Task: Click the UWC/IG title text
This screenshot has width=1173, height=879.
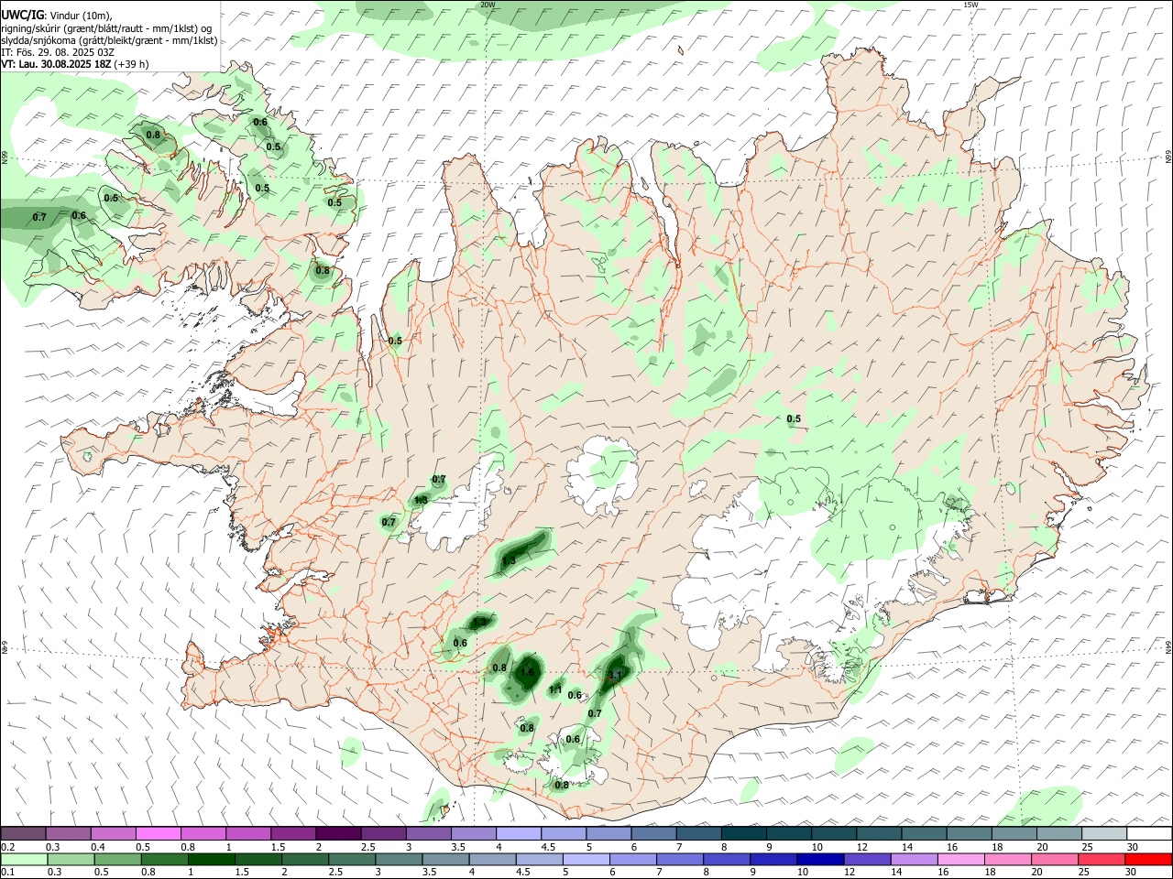Action: [x=22, y=15]
